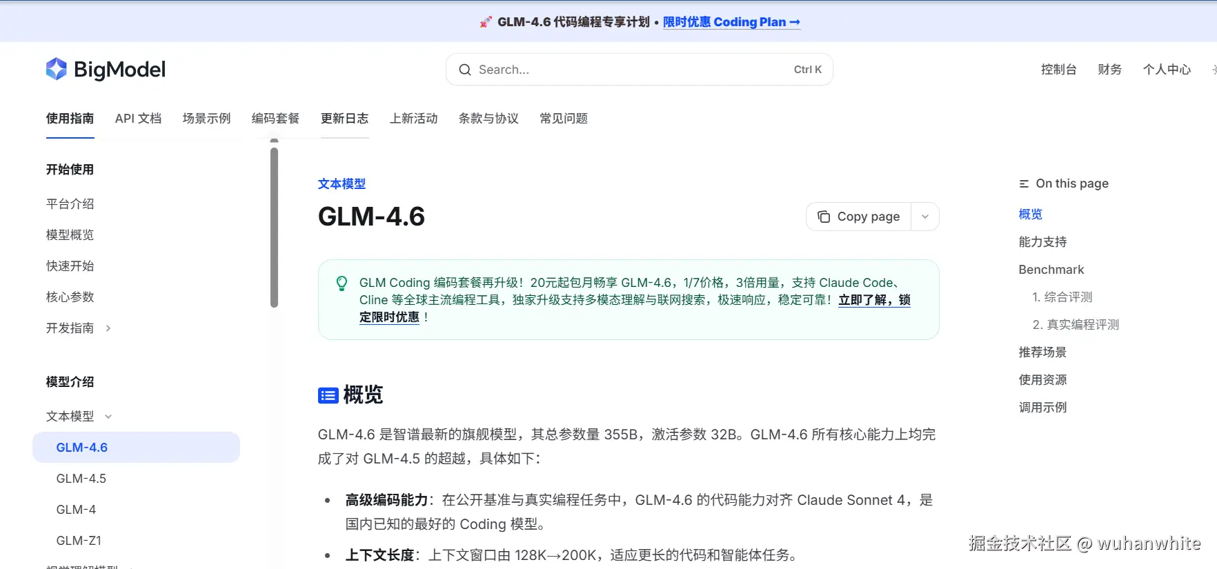The image size is (1217, 569).
Task: Click the 限时优惠 Coding Plan banner link
Action: click(x=732, y=22)
